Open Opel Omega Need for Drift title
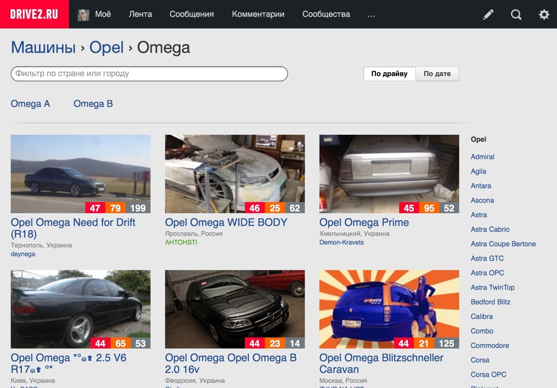Screen dimensions: 557x388 [x=73, y=228]
